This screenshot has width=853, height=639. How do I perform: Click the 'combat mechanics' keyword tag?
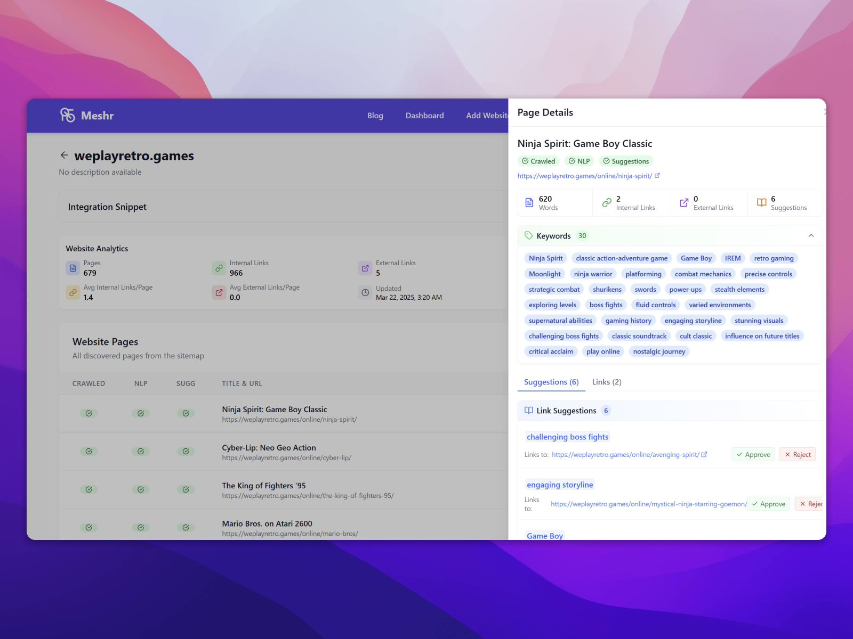[x=703, y=274]
